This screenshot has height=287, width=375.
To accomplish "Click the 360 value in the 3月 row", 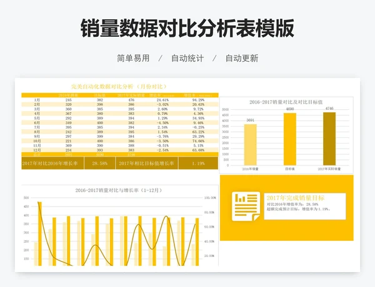I will pos(68,109).
